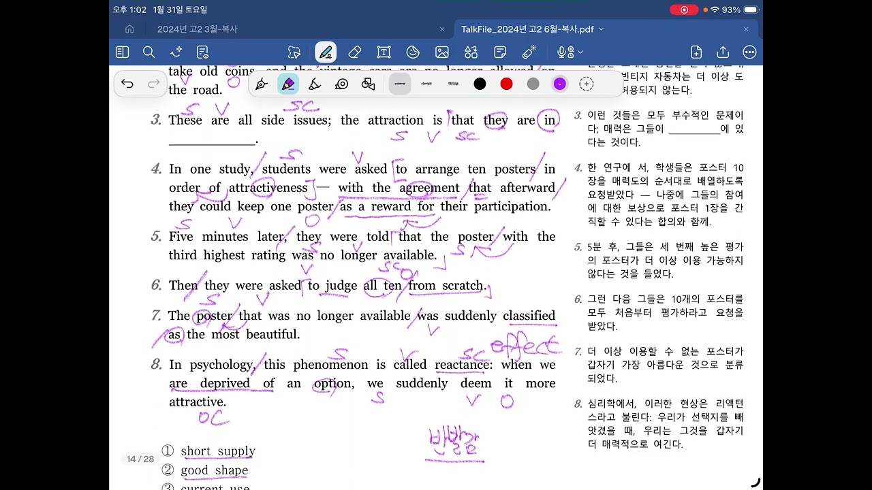
Task: Choose the fountain pen style
Action: tap(261, 84)
